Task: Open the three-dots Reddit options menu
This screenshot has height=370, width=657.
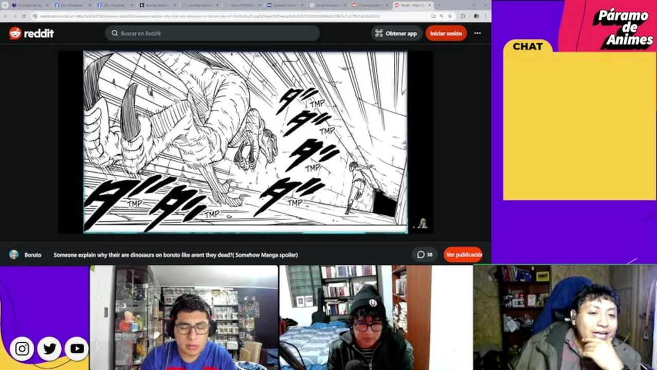Action: [x=478, y=33]
